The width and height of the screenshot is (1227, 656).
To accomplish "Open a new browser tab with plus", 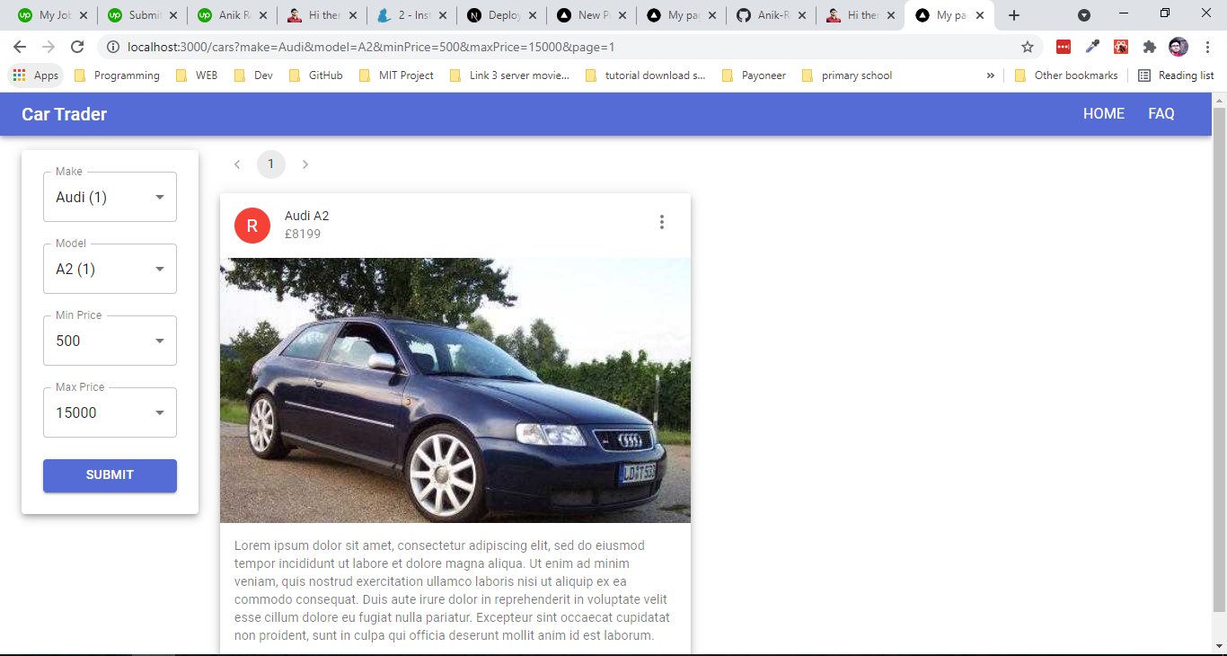I will (x=1014, y=15).
